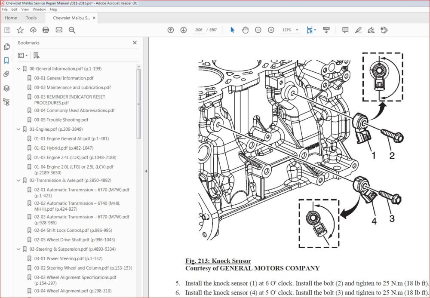Viewport: 430px width, 298px height.
Task: Open bookmark 00-05 Trouble Shooting.pdf
Action: [x=61, y=120]
